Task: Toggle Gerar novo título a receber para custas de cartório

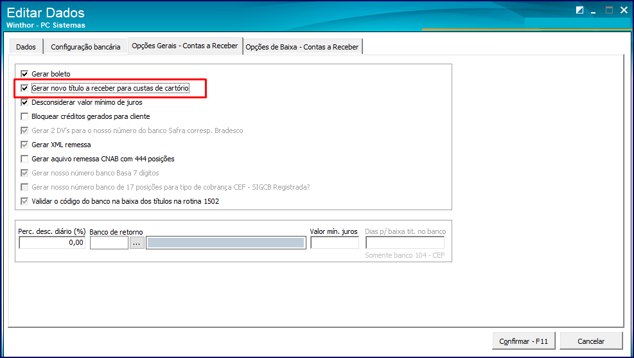Action: tap(24, 88)
